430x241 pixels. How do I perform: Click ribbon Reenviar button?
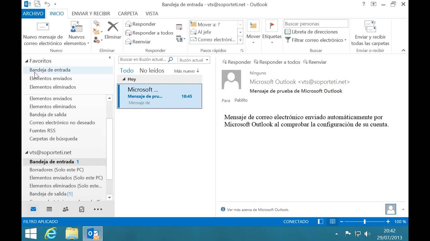click(x=138, y=42)
